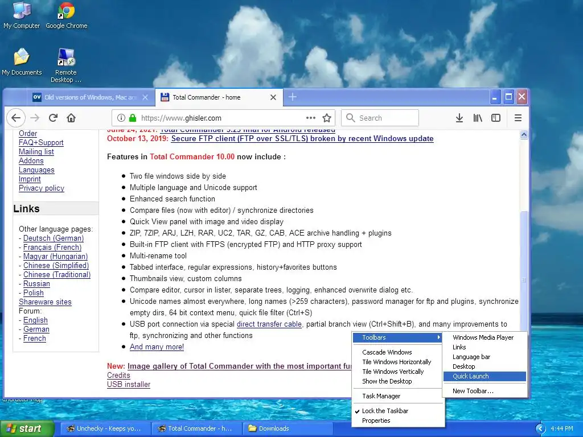This screenshot has height=437, width=583.
Task: Switch to Old versions of Windows tab
Action: click(91, 97)
